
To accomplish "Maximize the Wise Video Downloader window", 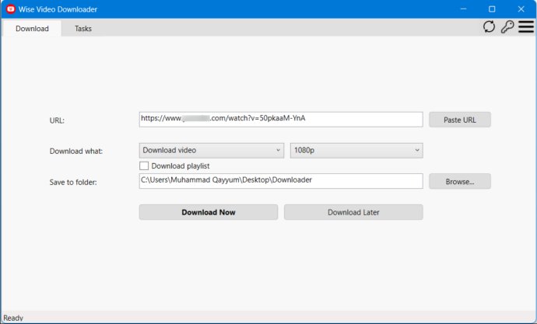I will click(x=492, y=9).
